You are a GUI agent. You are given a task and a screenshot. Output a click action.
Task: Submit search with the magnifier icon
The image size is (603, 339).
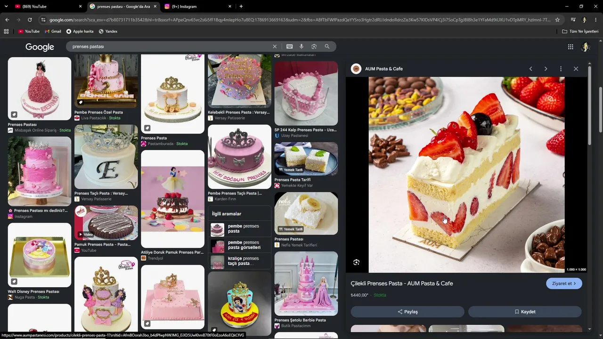pyautogui.click(x=327, y=47)
